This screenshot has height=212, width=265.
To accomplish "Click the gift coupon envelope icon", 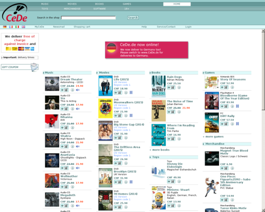I will coord(34,67).
